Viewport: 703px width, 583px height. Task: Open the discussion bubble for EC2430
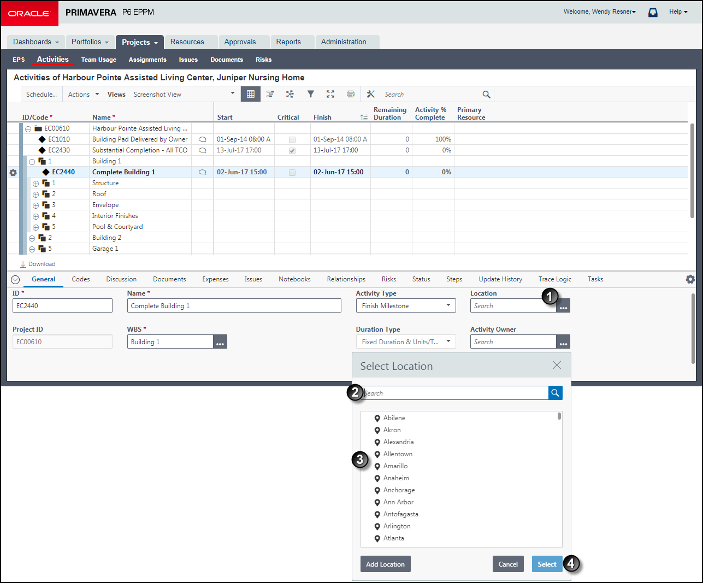[x=202, y=150]
